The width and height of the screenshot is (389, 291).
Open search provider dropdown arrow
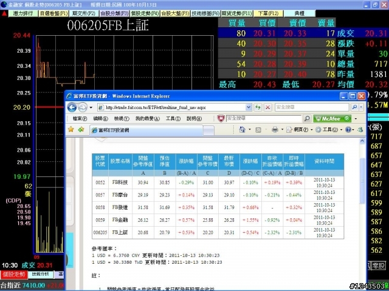coord(361,107)
